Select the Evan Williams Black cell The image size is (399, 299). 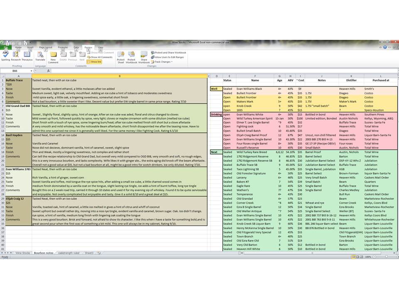point(255,89)
